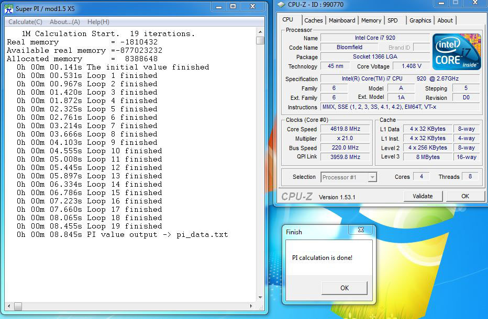Click the Multiplier value 'x 21.0'

pos(345,139)
